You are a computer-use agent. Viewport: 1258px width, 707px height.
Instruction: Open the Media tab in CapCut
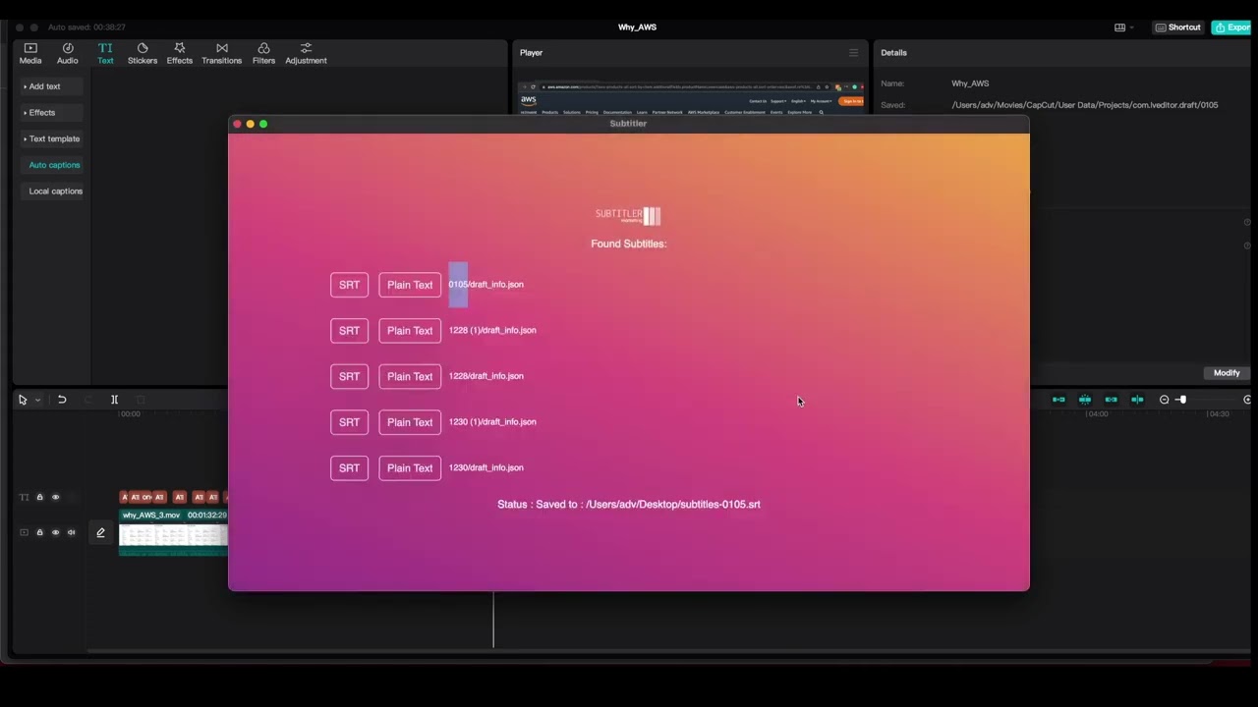pos(30,53)
